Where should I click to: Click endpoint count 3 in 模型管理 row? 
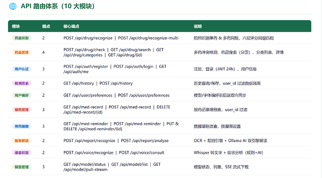click(43, 167)
